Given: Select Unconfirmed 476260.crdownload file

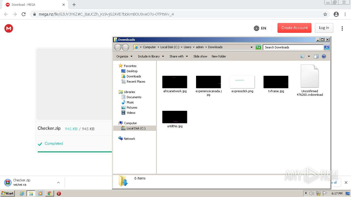Looking at the screenshot, I should (310, 80).
